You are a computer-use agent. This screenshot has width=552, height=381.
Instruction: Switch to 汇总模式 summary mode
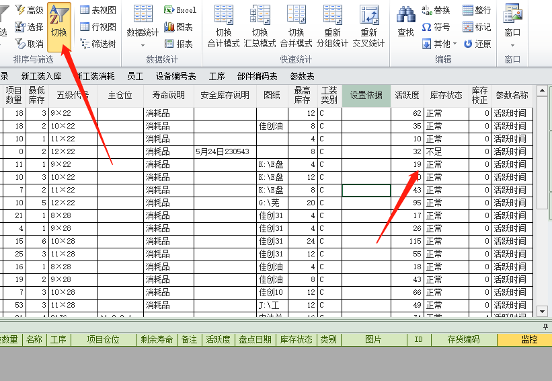260,26
